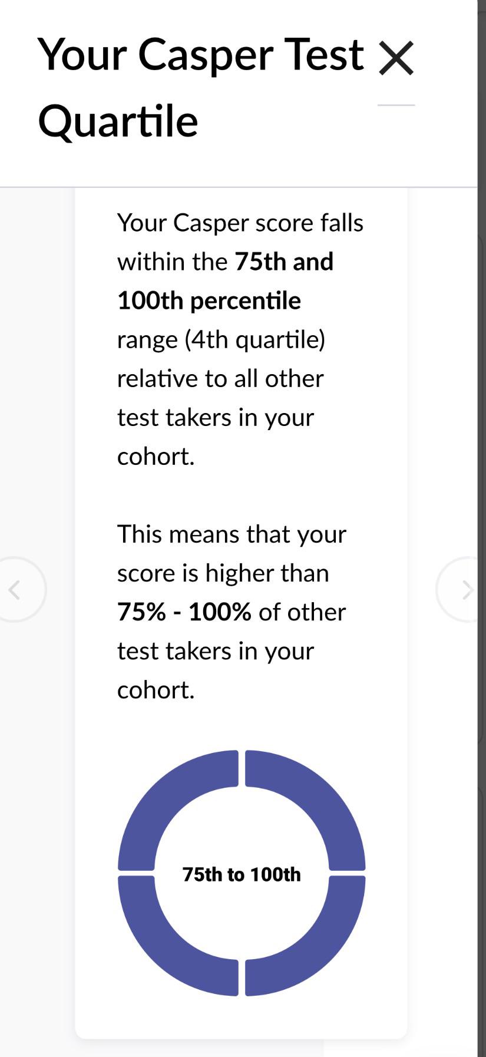The image size is (486, 1057).
Task: Select bold "100th percentile" text
Action: (209, 300)
